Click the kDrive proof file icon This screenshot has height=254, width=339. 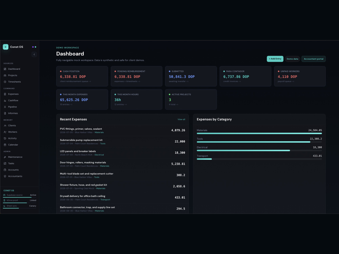click(4, 200)
